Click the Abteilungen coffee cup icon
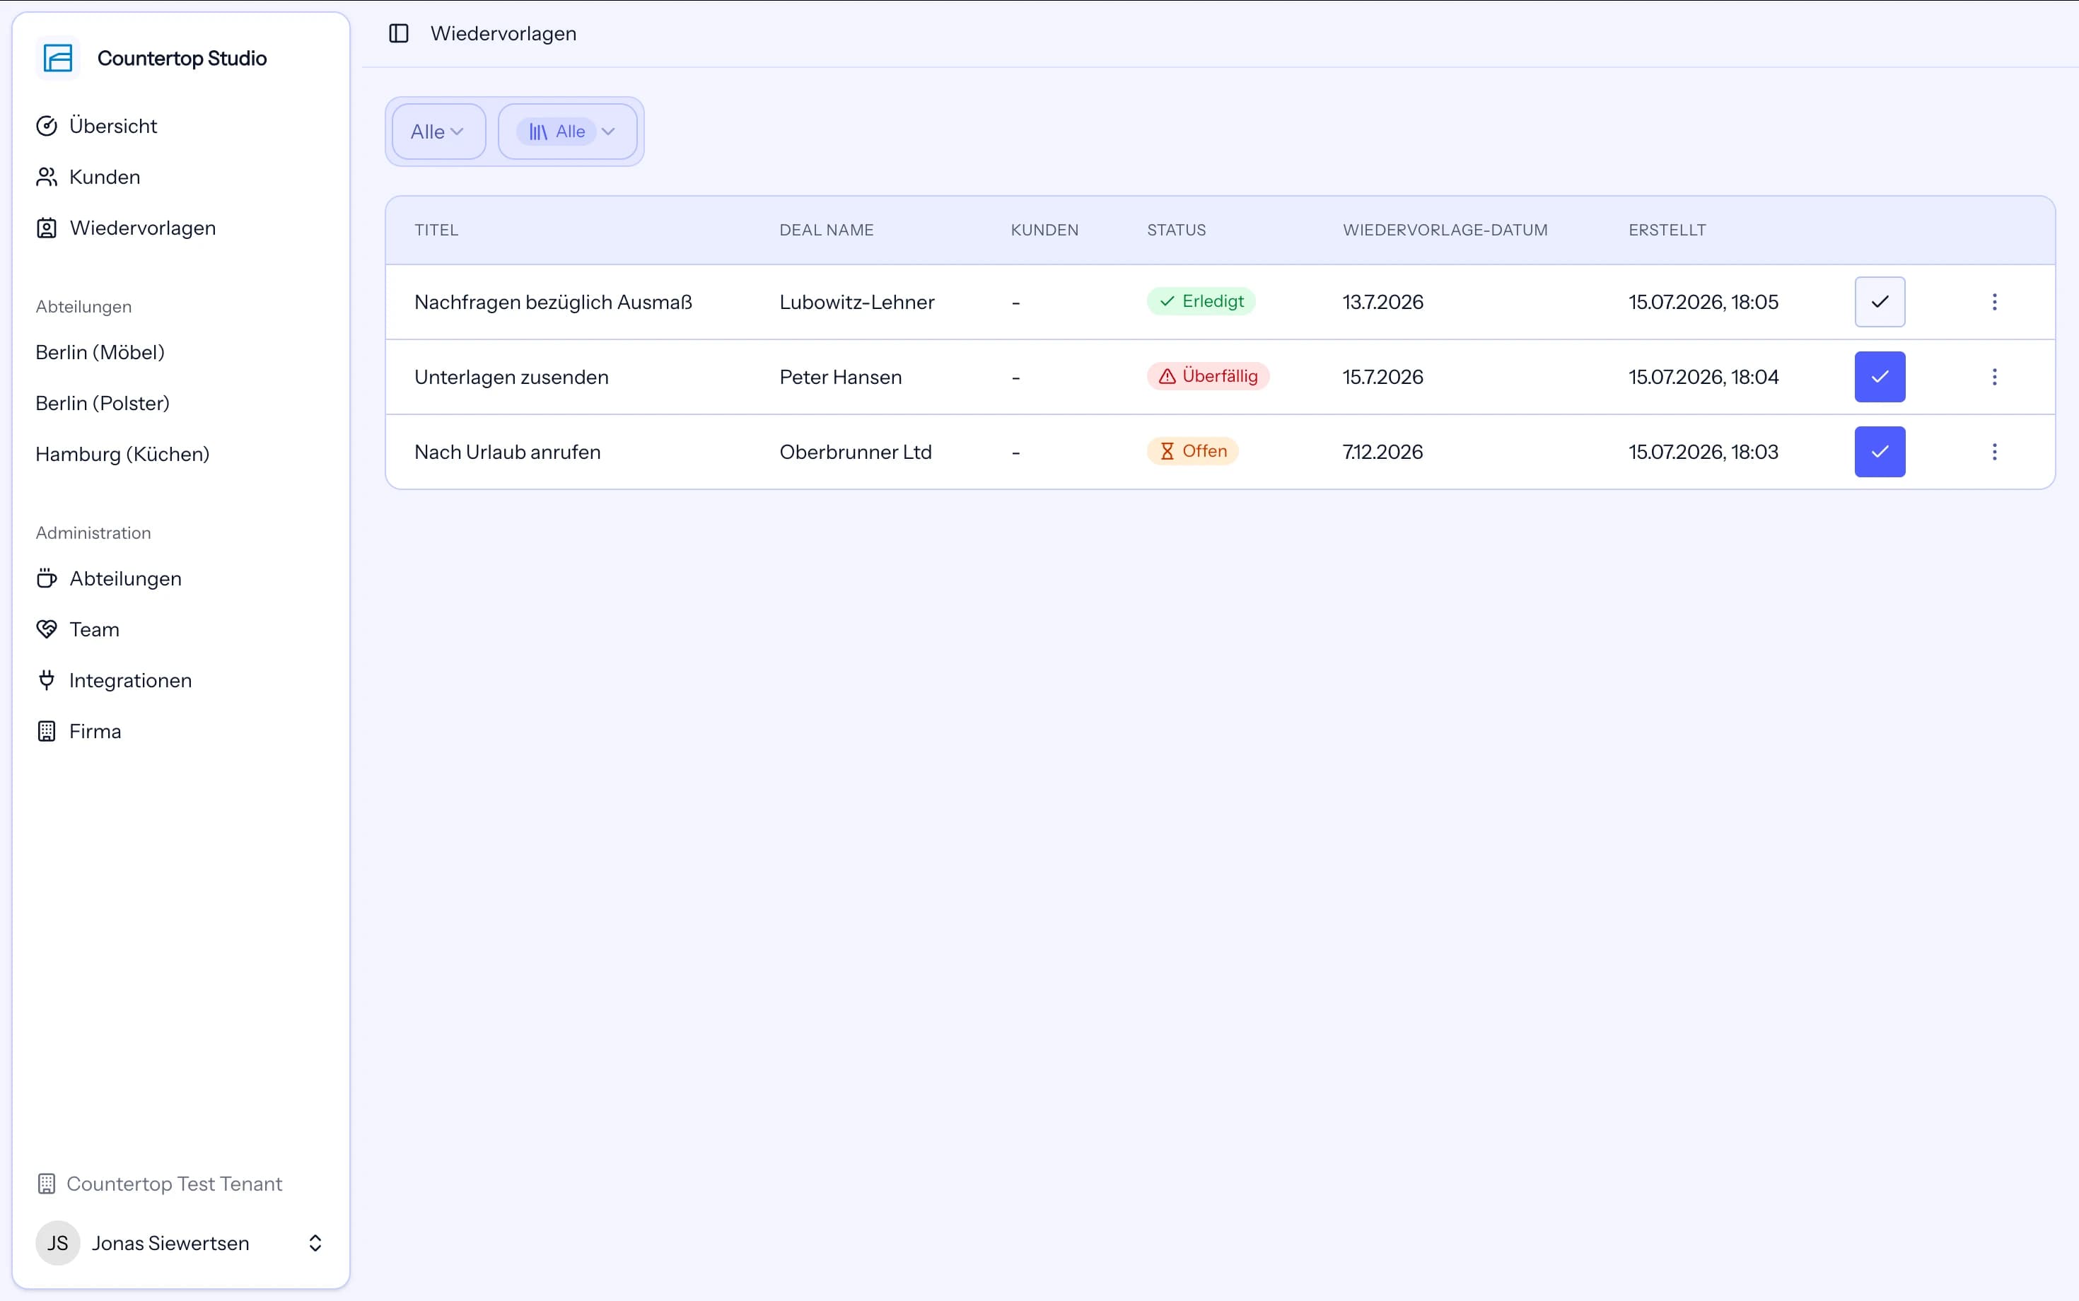 [x=47, y=578]
